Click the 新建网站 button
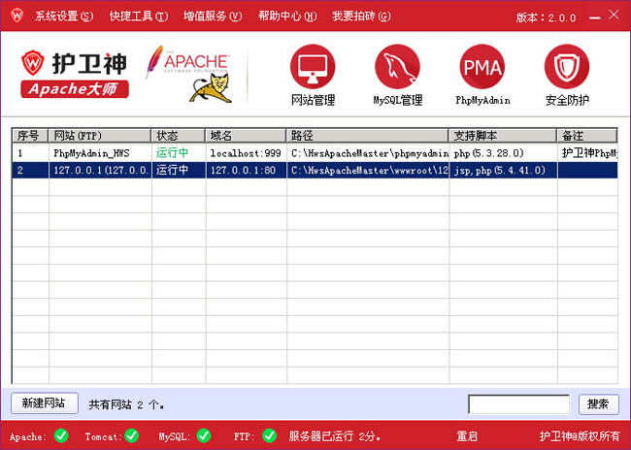 [45, 402]
